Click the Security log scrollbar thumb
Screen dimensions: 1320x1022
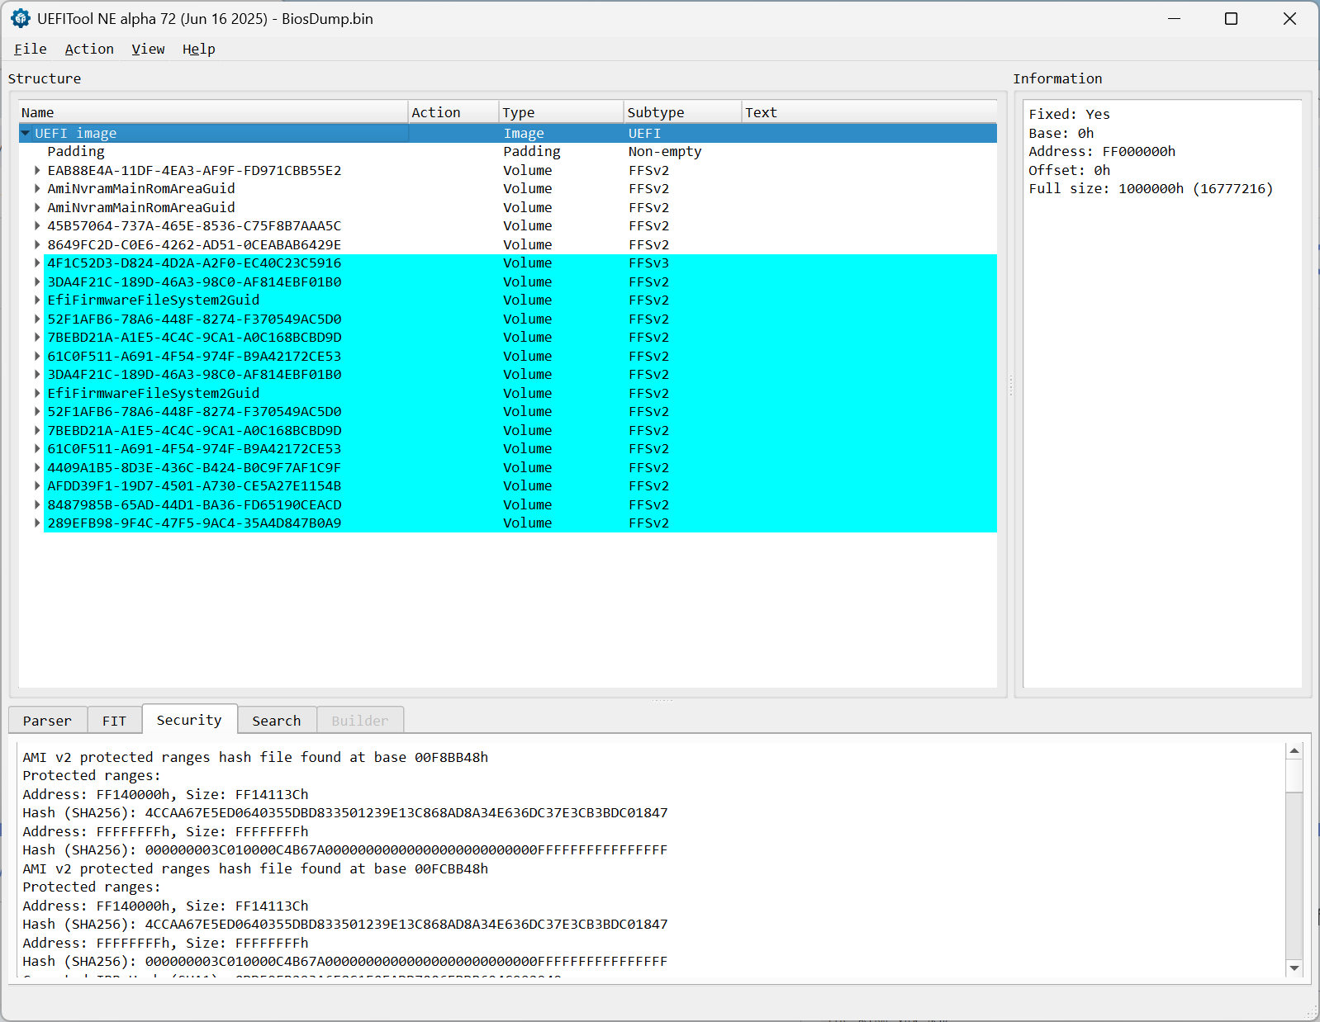(x=1294, y=776)
